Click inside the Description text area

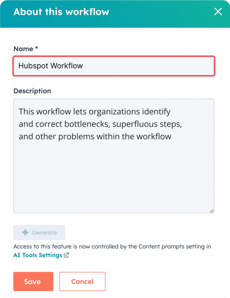114,156
